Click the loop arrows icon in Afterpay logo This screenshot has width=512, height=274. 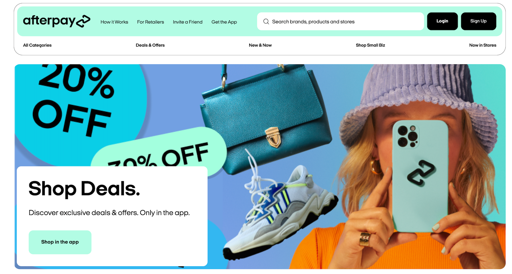(x=83, y=21)
